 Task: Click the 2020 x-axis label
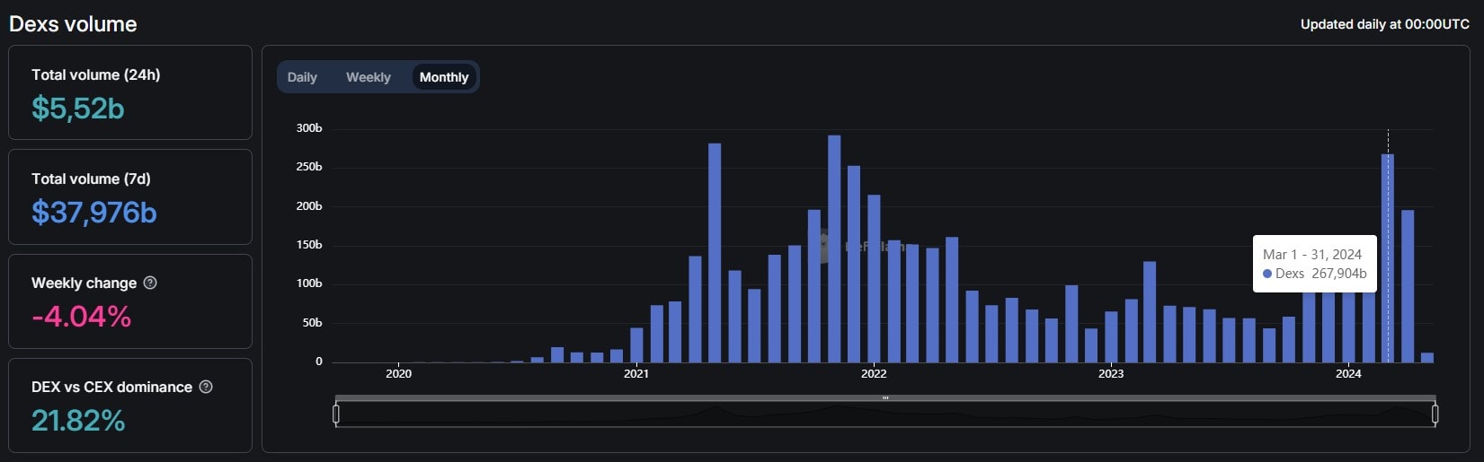pyautogui.click(x=398, y=374)
